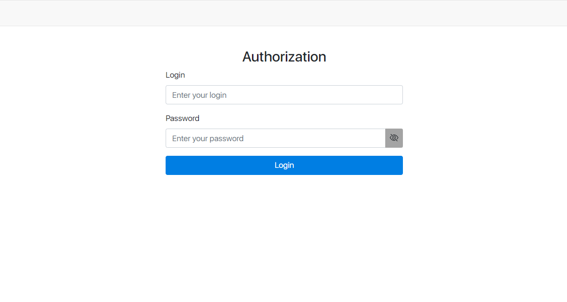The width and height of the screenshot is (567, 302).
Task: Select the Login text box
Action: (284, 95)
